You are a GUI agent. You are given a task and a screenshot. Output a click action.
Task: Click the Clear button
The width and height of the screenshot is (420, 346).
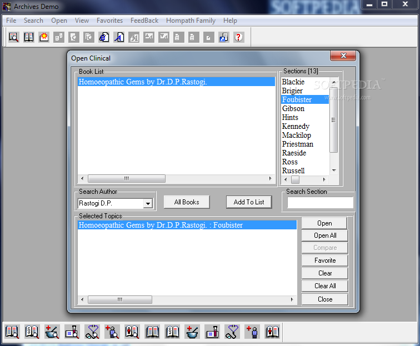point(325,273)
